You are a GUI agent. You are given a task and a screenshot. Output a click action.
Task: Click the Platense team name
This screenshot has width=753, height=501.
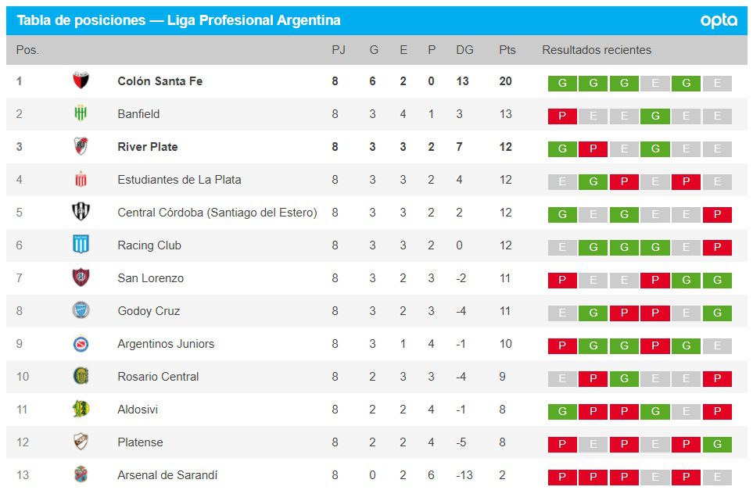coord(140,442)
